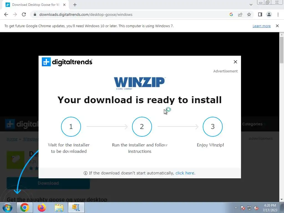This screenshot has height=213, width=284.
Task: Go back to the previous page
Action: point(6,14)
